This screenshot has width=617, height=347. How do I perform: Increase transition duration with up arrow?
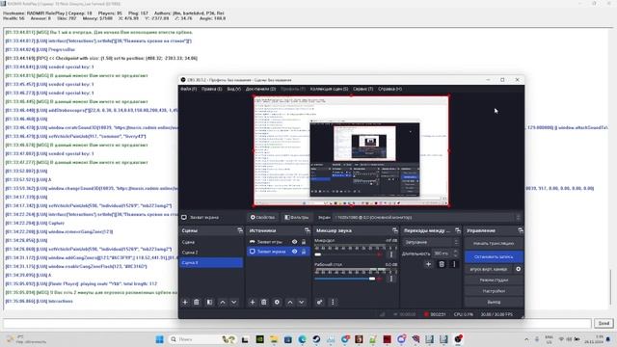click(456, 252)
